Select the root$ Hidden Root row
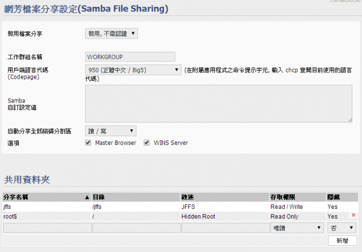The height and width of the screenshot is (252, 362). pyautogui.click(x=180, y=217)
